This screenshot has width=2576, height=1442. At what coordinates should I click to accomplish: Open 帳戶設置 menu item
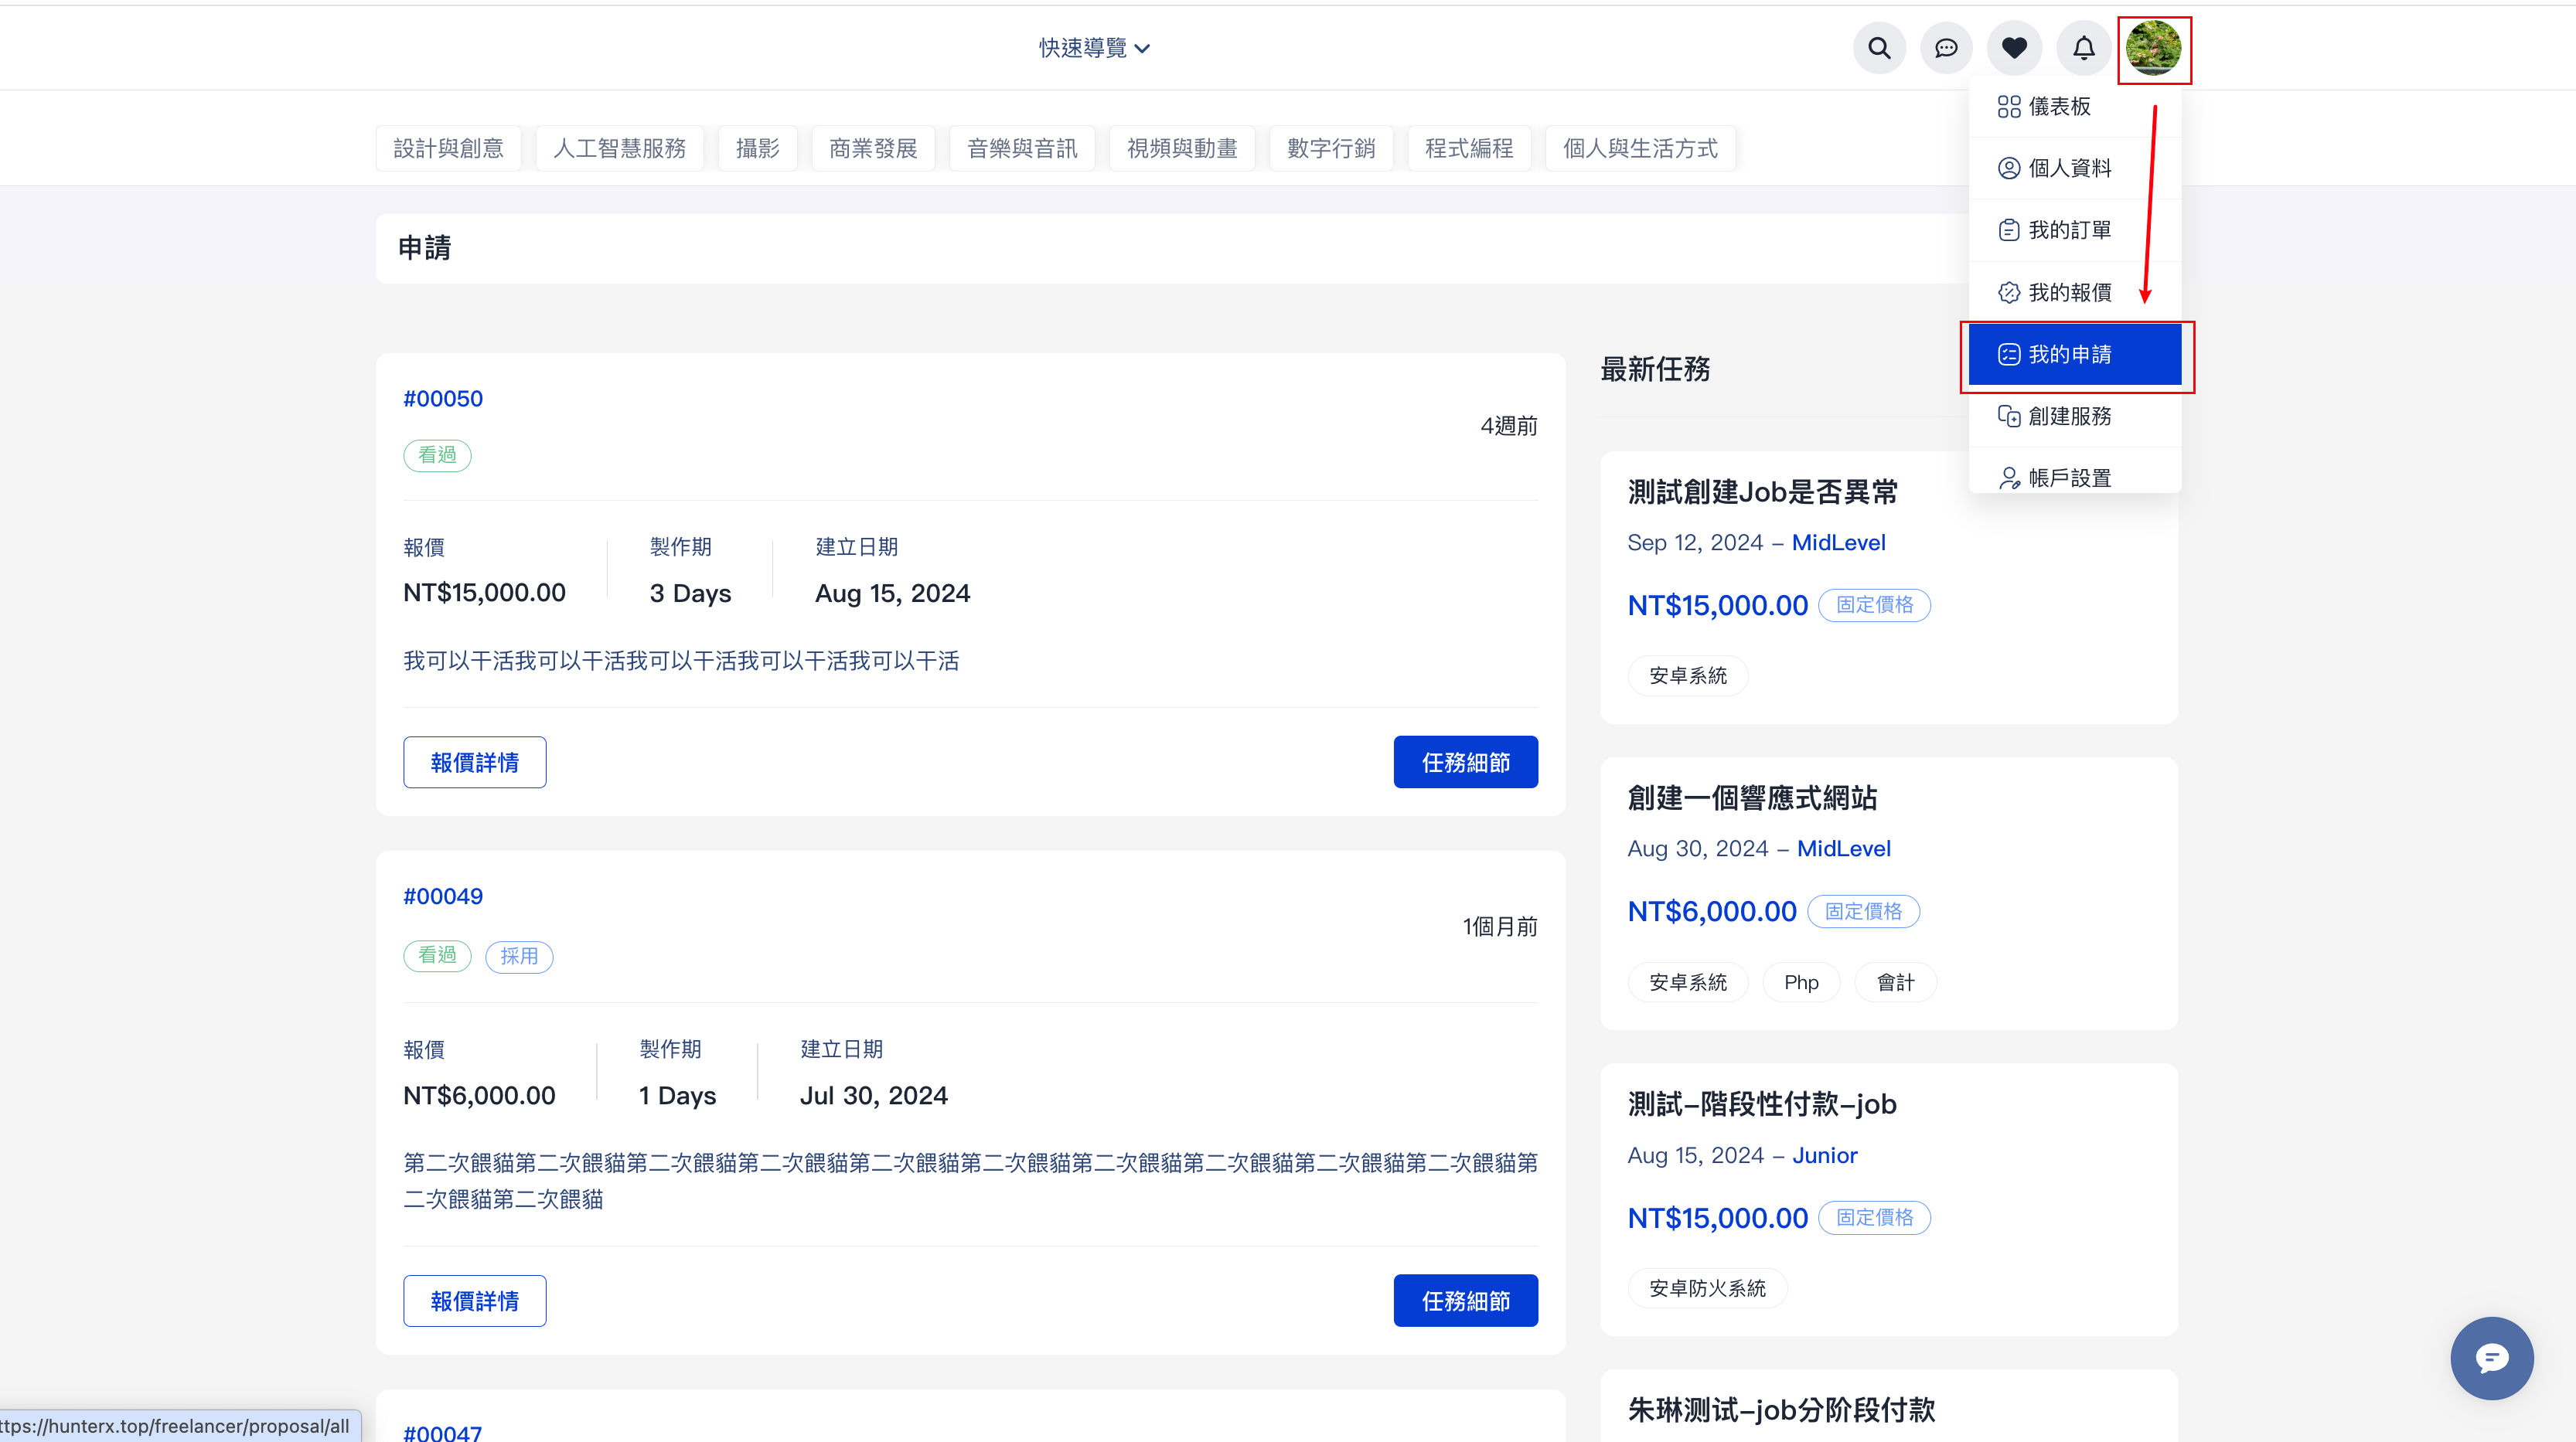pos(2068,478)
